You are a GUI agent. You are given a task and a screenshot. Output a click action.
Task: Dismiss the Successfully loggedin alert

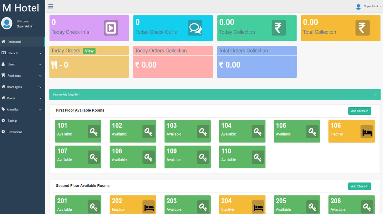375,95
